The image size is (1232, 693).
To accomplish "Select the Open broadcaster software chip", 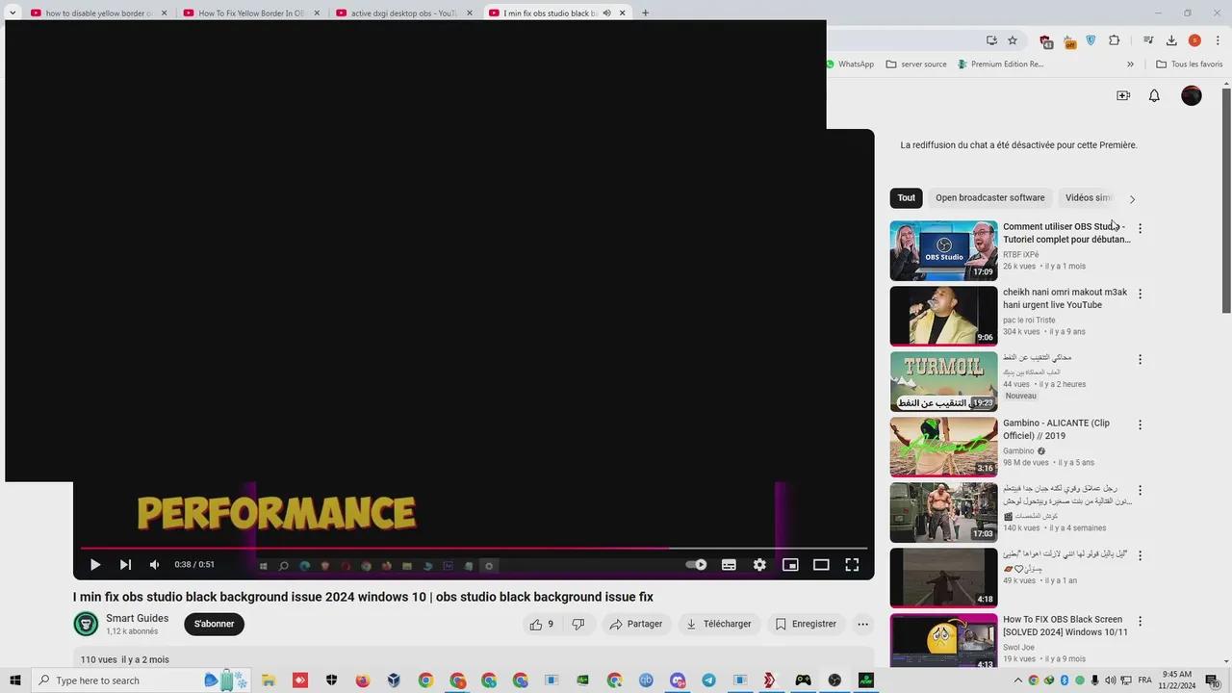I will [x=989, y=198].
